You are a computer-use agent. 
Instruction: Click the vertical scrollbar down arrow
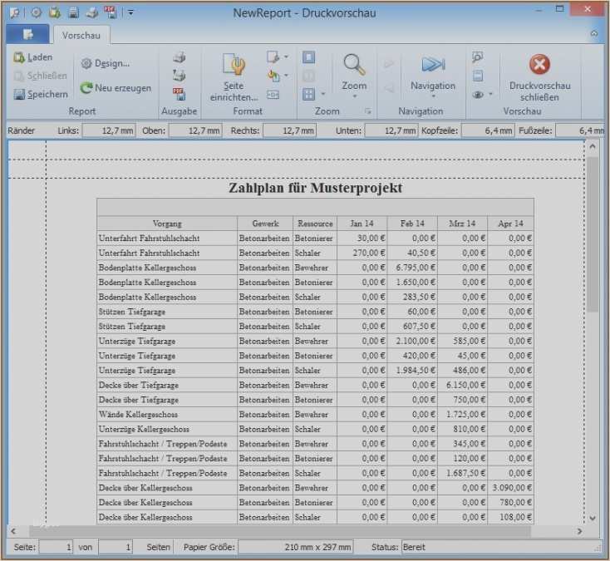pos(593,518)
